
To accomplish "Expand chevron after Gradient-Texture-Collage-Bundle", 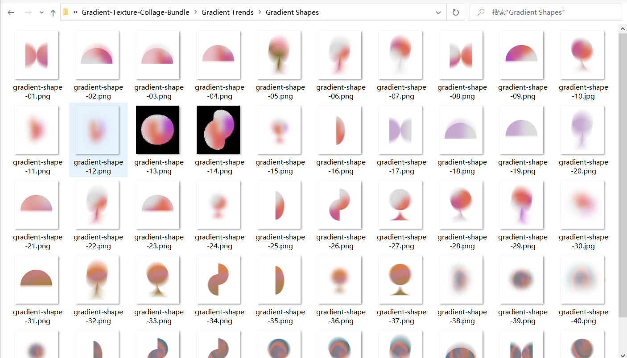I will pyautogui.click(x=196, y=12).
